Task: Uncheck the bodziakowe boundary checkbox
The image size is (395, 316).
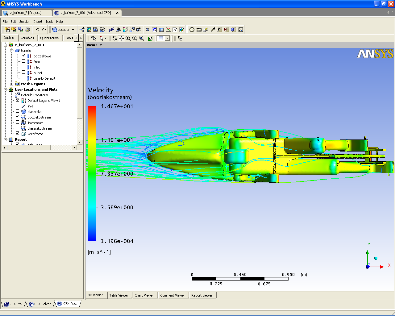Action: coord(24,56)
